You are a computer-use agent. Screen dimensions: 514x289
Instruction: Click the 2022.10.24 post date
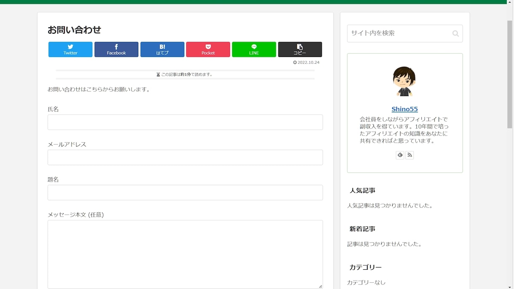click(306, 62)
